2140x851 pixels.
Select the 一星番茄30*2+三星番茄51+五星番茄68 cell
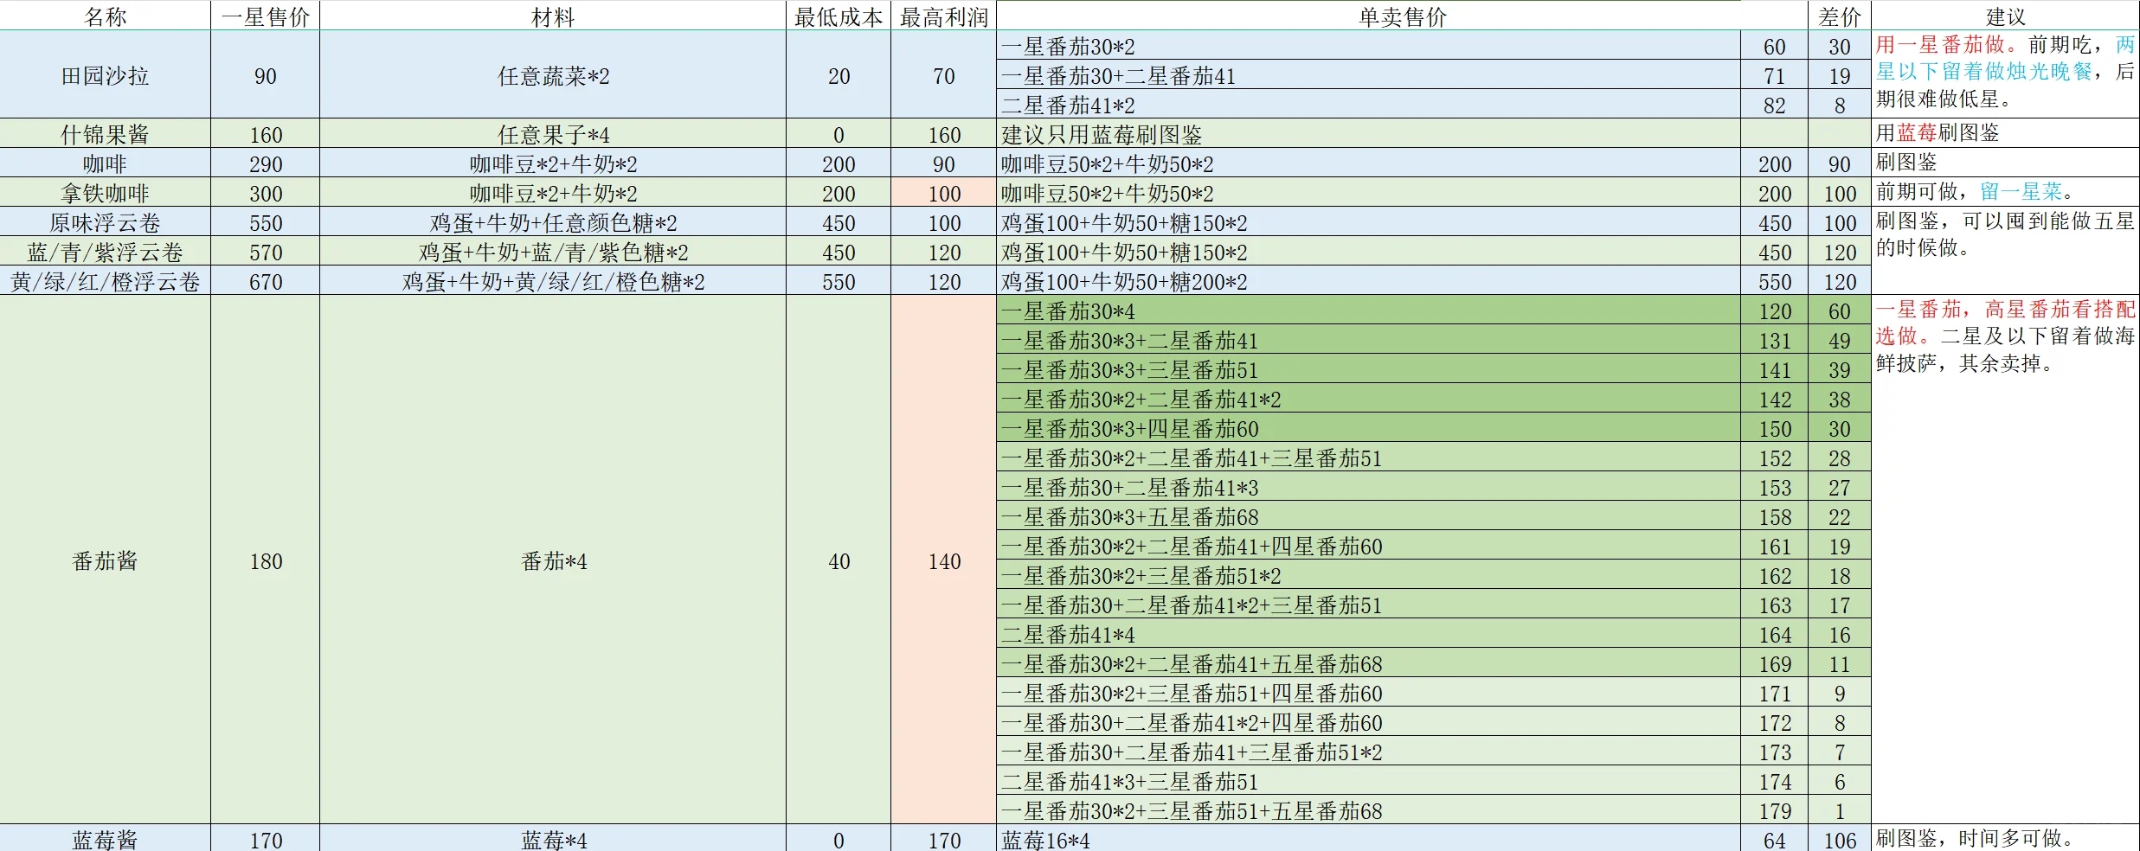pyautogui.click(x=1368, y=810)
